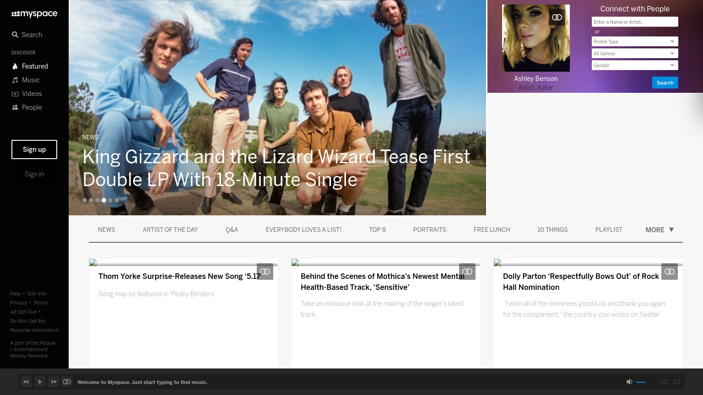Click the Site Info footer link
Viewport: 703px width, 395px height.
(x=37, y=294)
